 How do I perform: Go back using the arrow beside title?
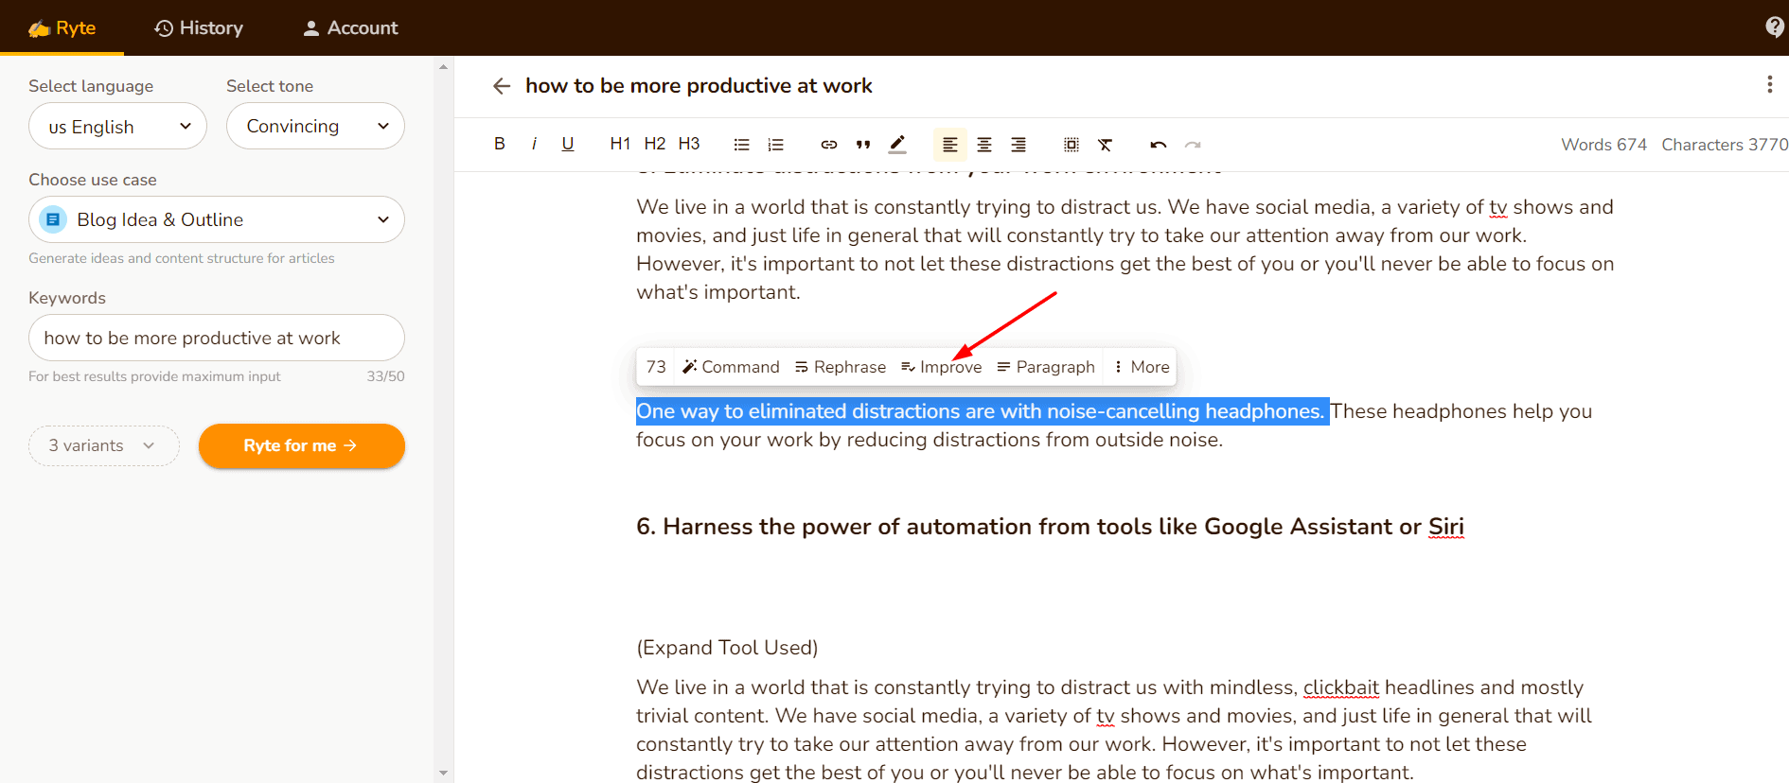(x=502, y=86)
